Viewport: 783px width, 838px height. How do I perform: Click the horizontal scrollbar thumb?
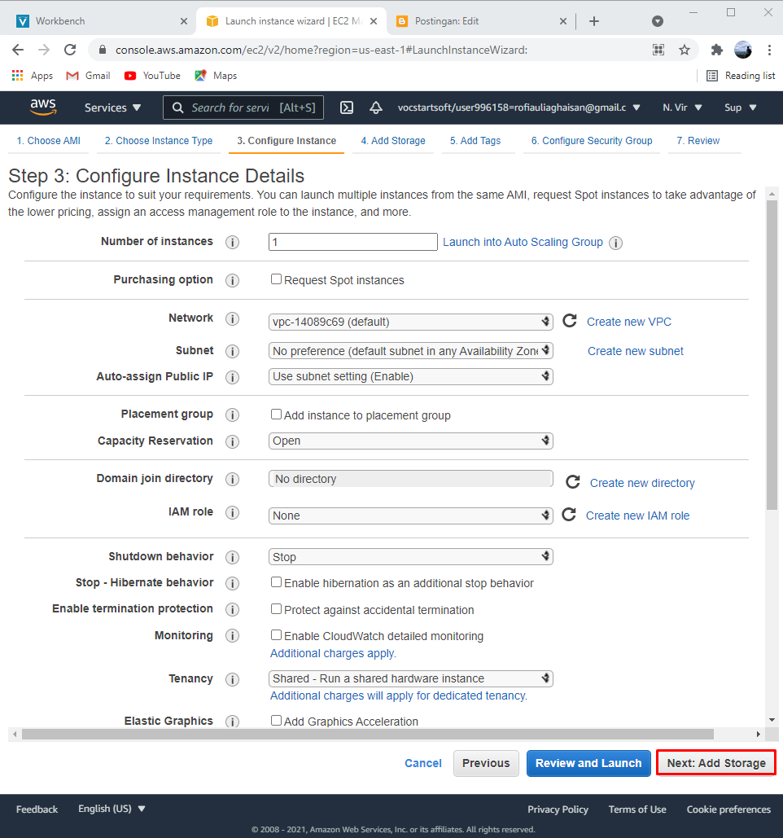(x=367, y=735)
